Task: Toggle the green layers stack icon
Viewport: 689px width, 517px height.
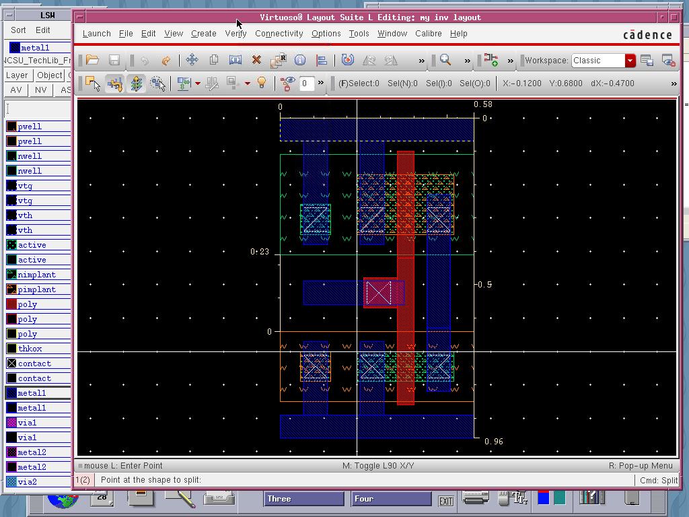Action: (x=136, y=83)
